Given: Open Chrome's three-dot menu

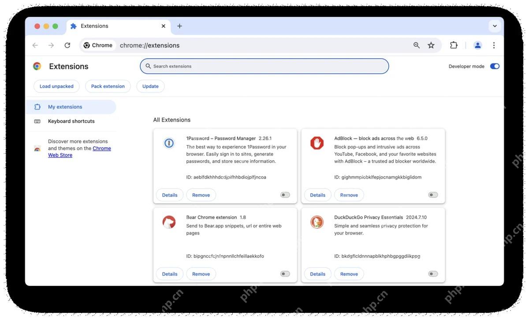Looking at the screenshot, I should [494, 45].
